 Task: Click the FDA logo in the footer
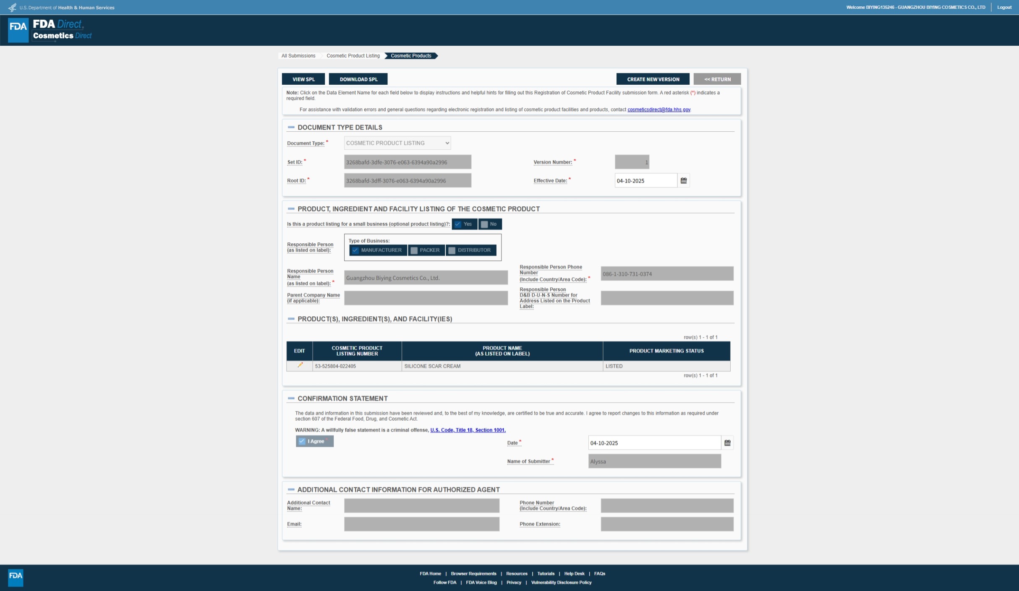pyautogui.click(x=16, y=577)
